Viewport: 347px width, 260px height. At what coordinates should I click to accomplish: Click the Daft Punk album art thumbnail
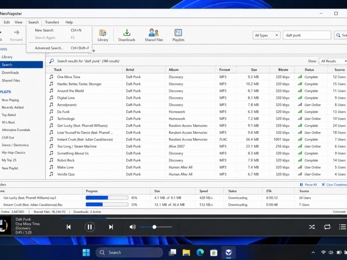click(5, 225)
